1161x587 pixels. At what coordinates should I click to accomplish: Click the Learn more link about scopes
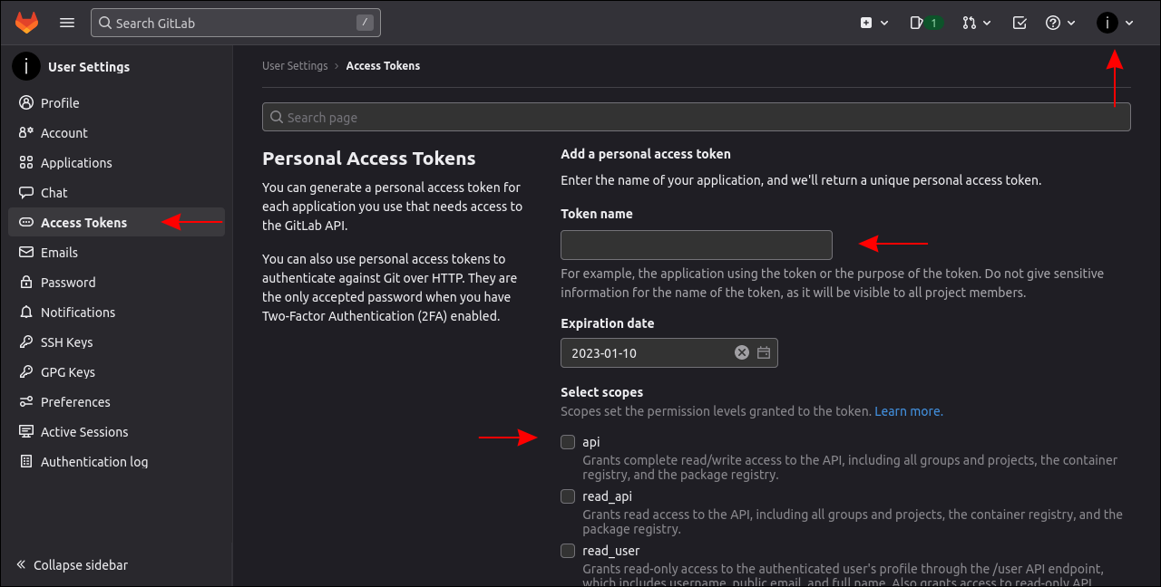[907, 410]
